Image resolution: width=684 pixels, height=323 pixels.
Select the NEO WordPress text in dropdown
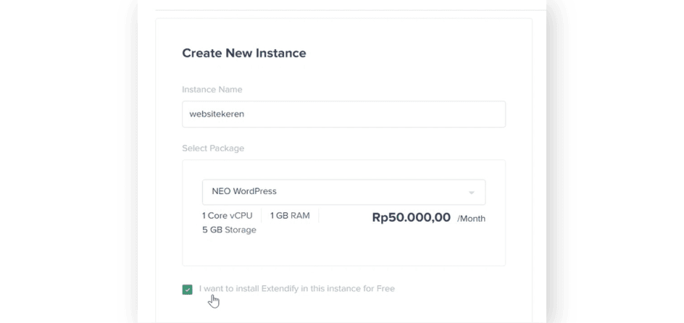244,192
